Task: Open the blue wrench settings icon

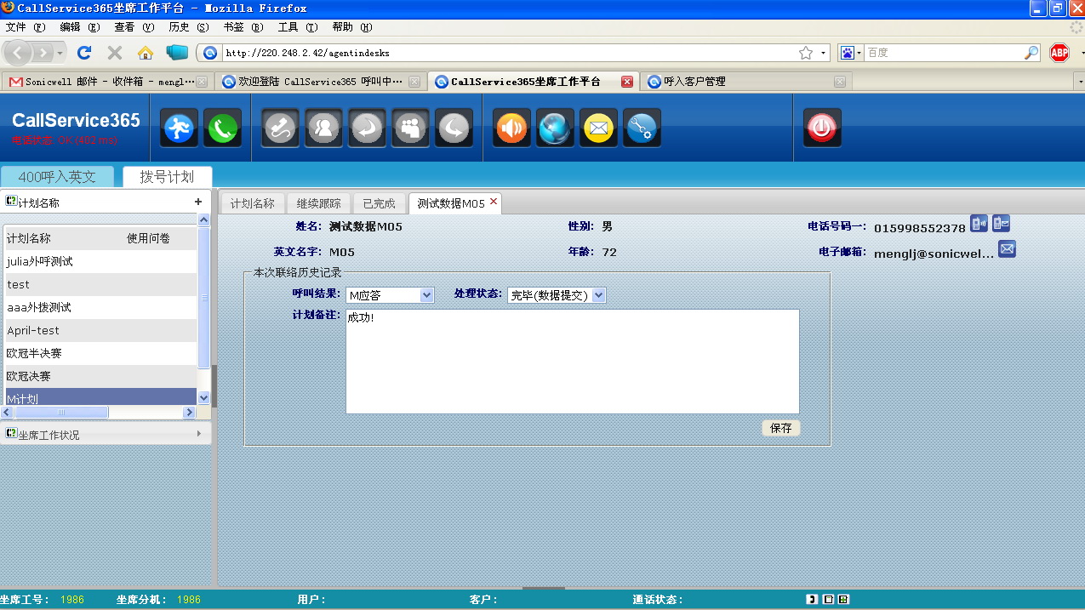Action: click(642, 128)
